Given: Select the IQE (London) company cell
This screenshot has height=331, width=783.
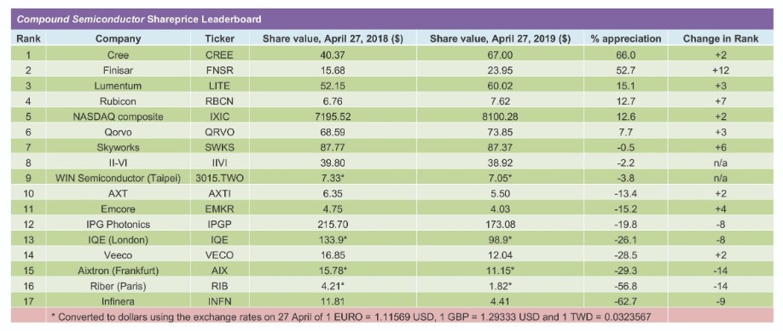Looking at the screenshot, I should [118, 240].
